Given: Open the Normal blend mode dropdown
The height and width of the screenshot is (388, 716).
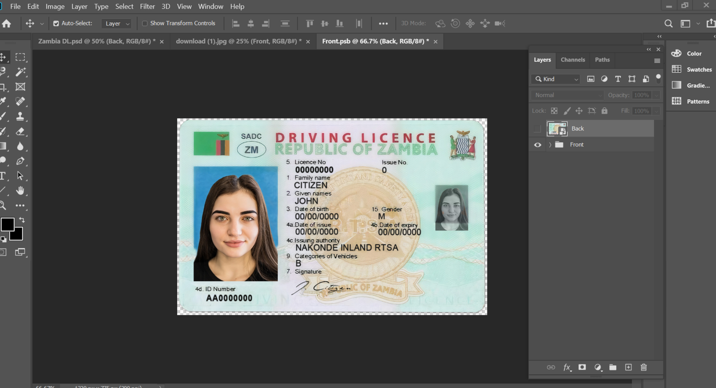Looking at the screenshot, I should [x=568, y=95].
